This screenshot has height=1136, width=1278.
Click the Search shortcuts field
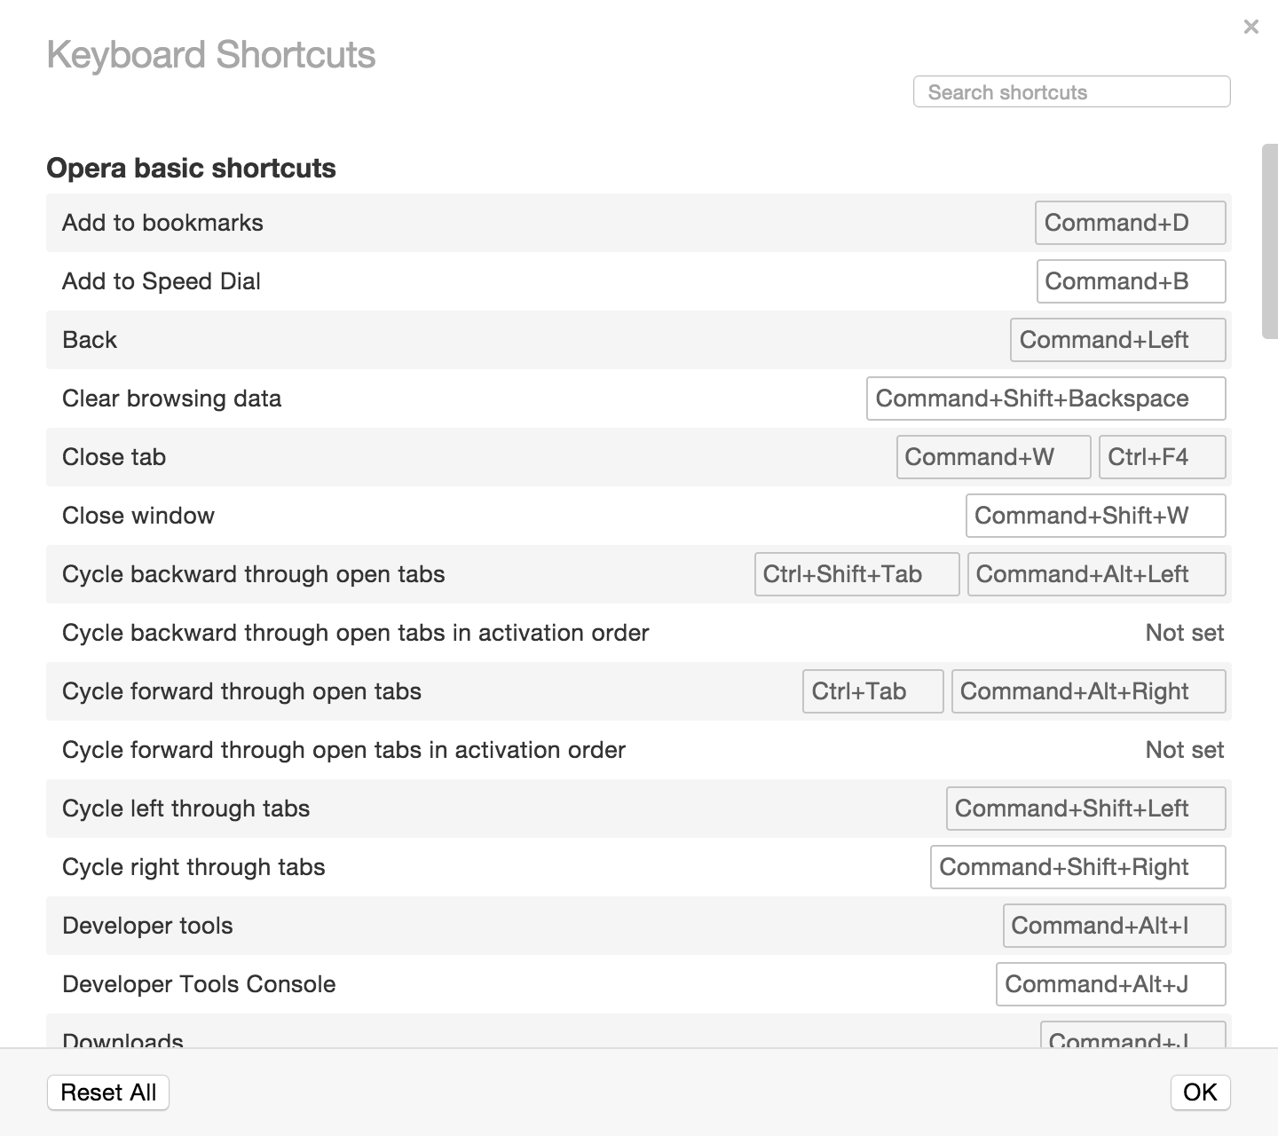1071,92
